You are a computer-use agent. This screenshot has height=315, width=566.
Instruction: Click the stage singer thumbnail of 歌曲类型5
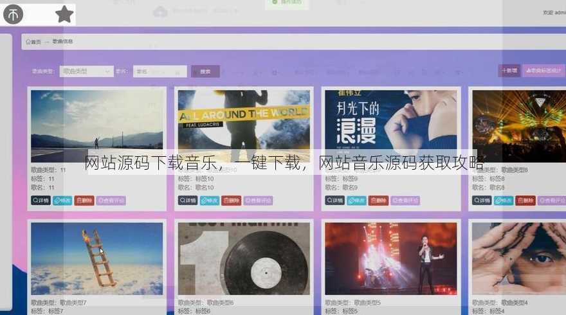click(391, 258)
